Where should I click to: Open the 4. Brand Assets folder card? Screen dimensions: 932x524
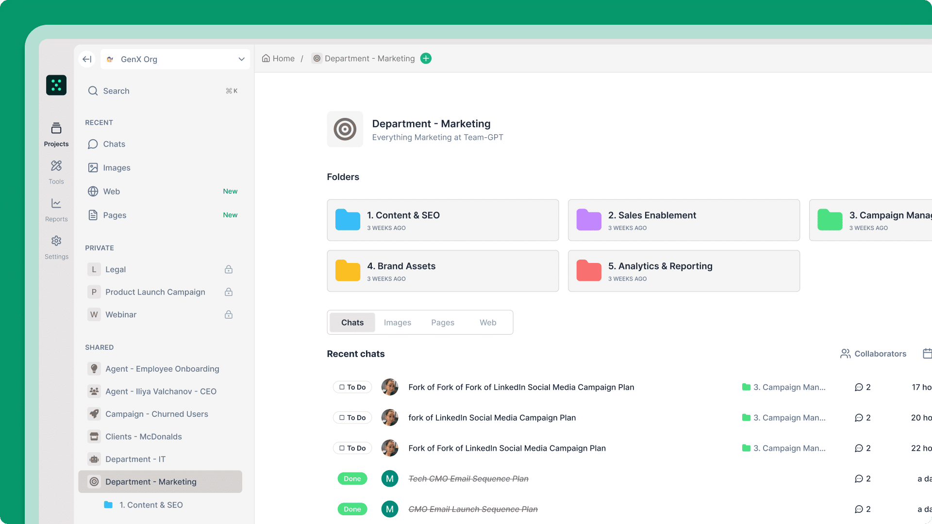coord(443,271)
